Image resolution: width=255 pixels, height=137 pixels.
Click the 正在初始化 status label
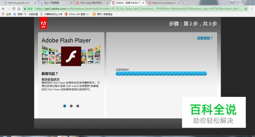(122, 70)
